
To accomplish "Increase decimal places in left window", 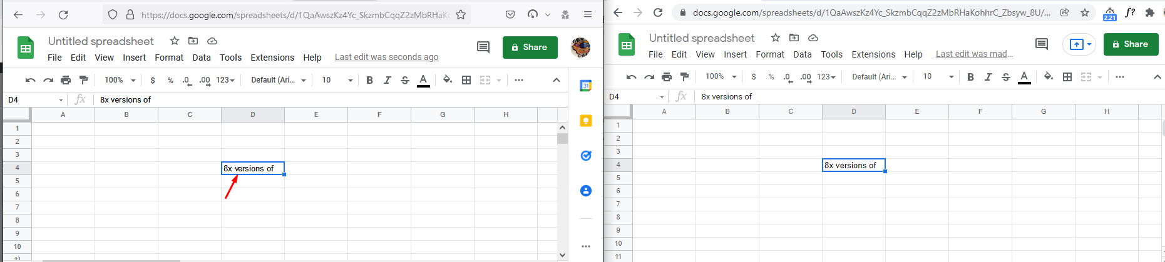I will pyautogui.click(x=205, y=80).
